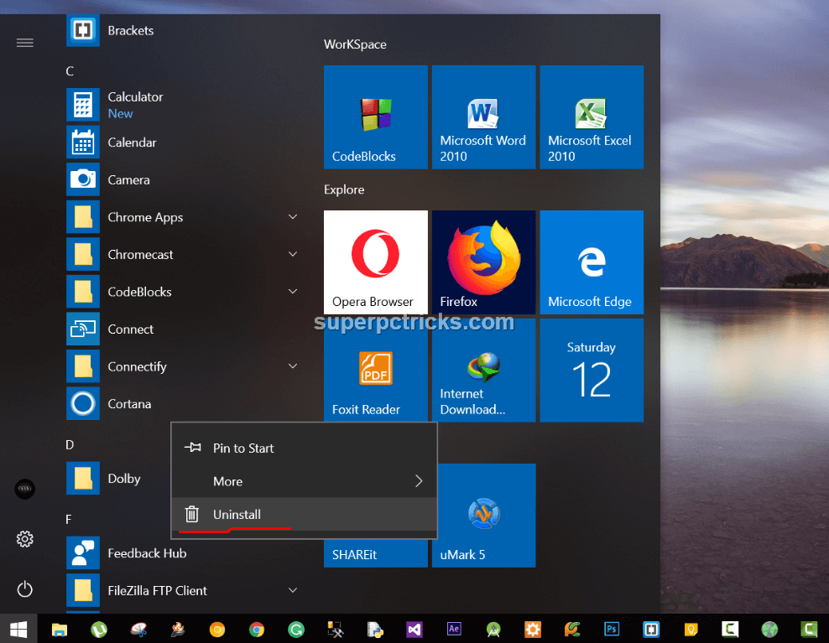Viewport: 829px width, 643px height.
Task: Open Brackets from the app list
Action: 182,30
